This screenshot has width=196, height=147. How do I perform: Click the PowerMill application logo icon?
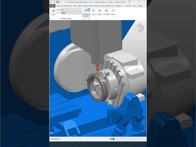(51, 2)
